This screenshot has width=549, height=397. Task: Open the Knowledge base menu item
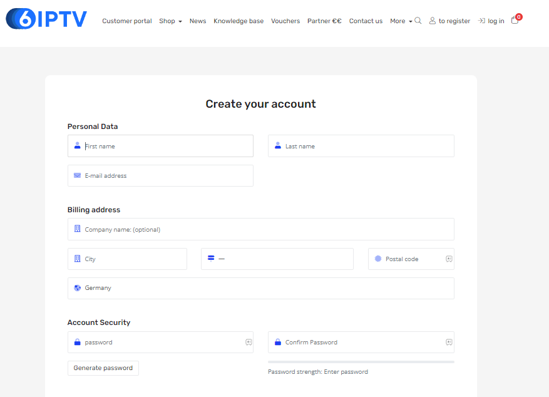pos(239,21)
